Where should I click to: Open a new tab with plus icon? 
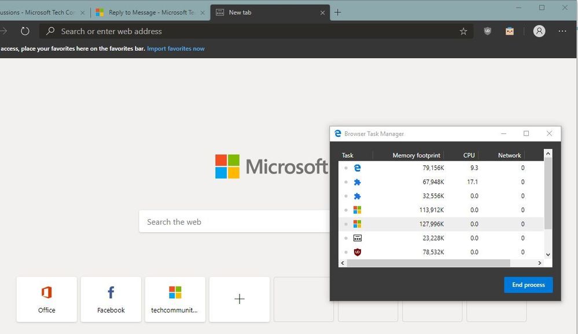coord(337,13)
